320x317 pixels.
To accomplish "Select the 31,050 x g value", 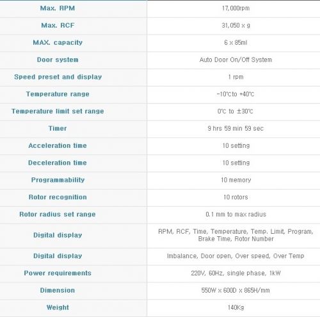I will point(236,26).
